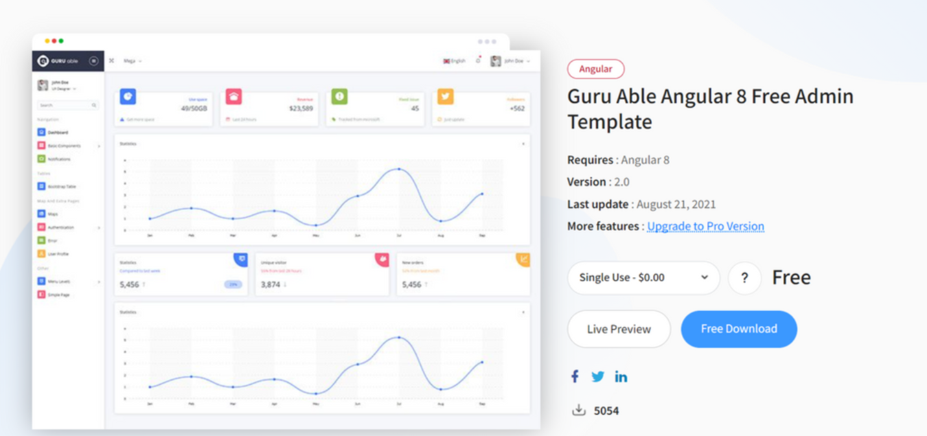Click the download count icon showing 5054
This screenshot has width=927, height=436.
[x=578, y=409]
